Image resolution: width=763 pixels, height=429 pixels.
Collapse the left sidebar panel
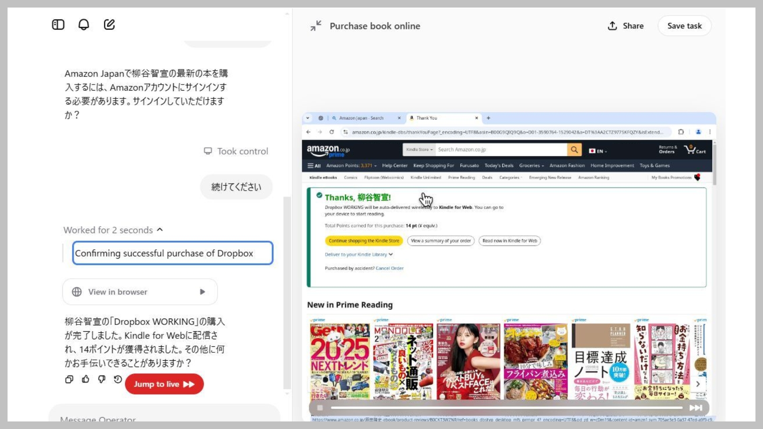(x=58, y=24)
